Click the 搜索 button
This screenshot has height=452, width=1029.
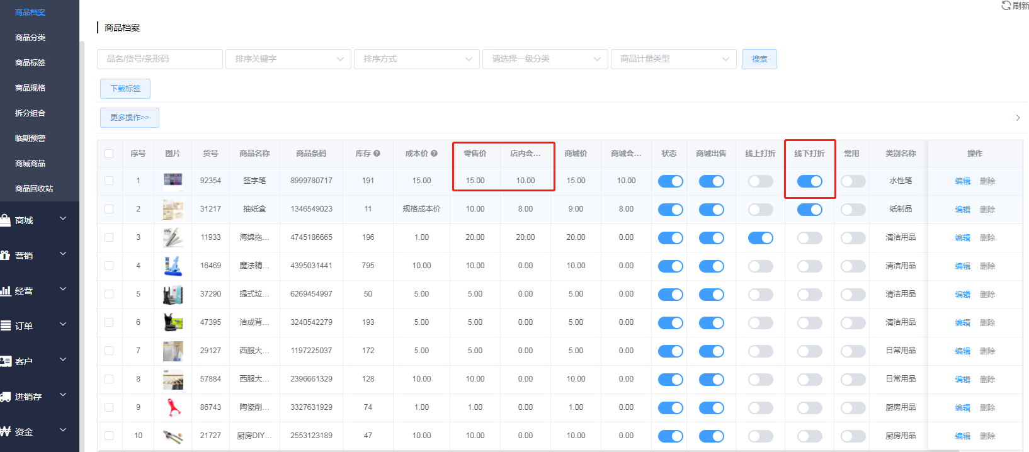click(x=759, y=59)
